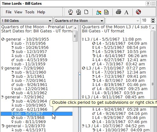Decrease the spinner value below 10
The width and height of the screenshot is (157, 132).
click(x=153, y=22)
